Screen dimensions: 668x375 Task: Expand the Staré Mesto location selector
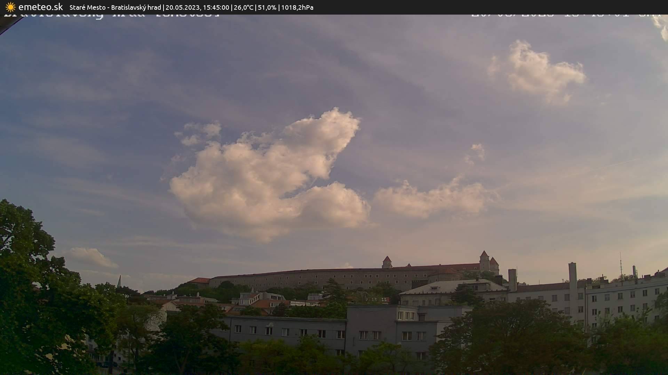click(88, 7)
